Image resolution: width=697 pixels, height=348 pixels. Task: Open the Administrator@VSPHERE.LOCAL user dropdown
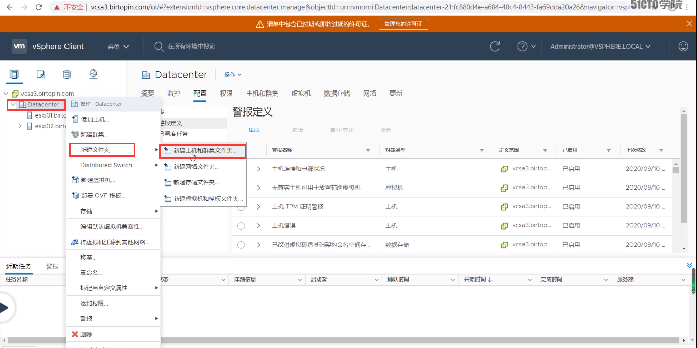pyautogui.click(x=600, y=47)
